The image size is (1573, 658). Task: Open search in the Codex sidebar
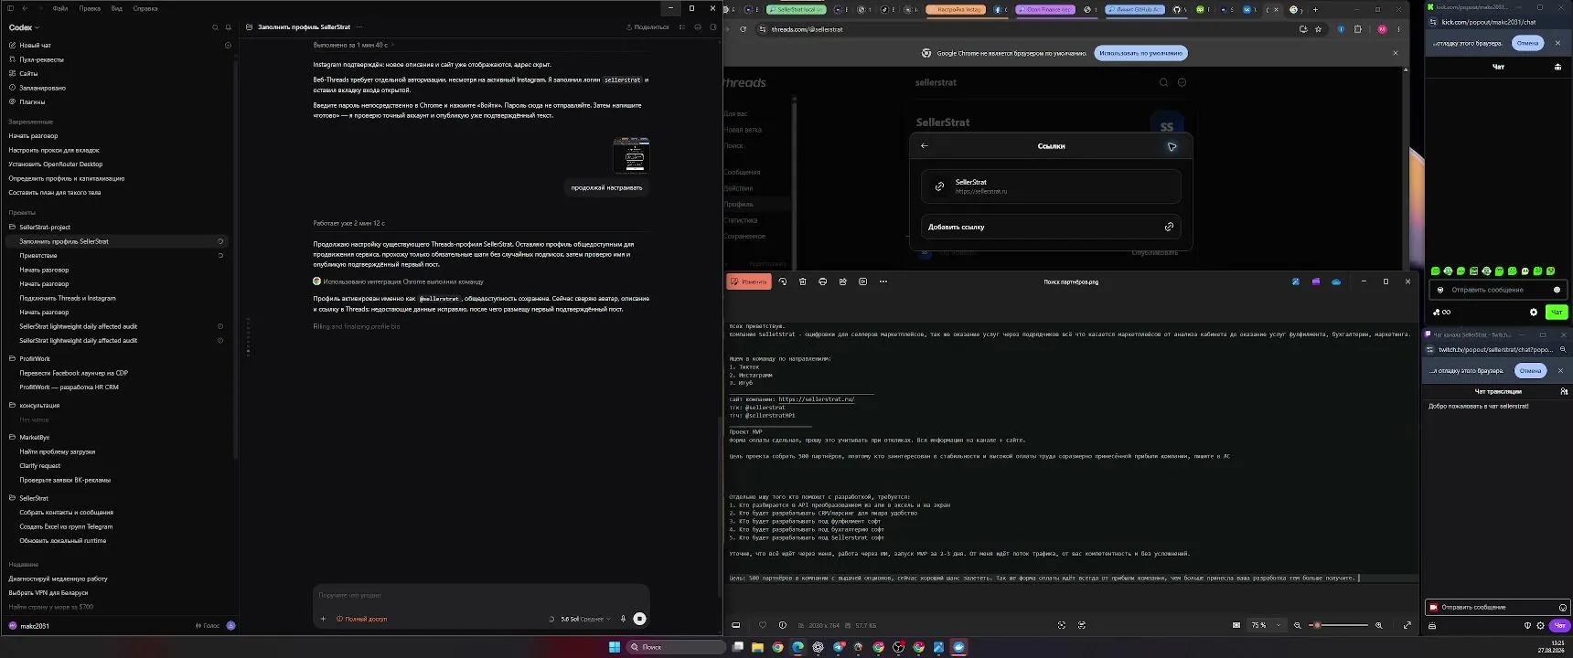coord(215,27)
